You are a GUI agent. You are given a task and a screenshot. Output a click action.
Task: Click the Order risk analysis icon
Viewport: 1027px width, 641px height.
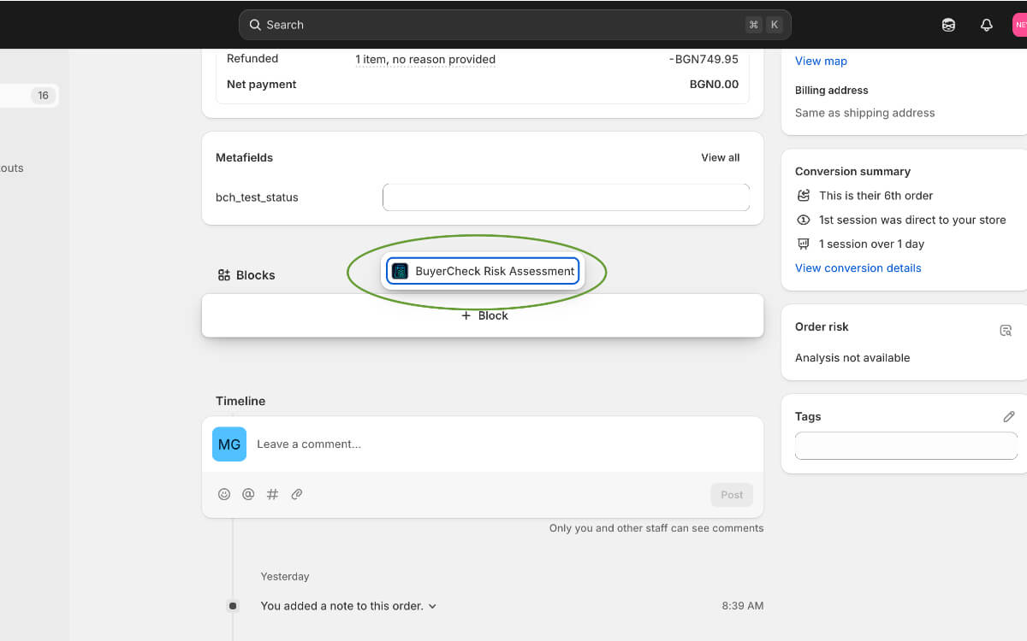pos(1006,330)
